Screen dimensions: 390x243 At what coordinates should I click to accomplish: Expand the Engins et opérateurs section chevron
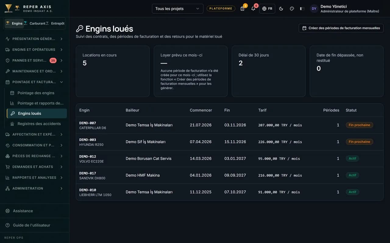click(x=62, y=50)
